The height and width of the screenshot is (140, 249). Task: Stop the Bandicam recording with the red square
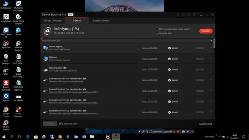178,131
